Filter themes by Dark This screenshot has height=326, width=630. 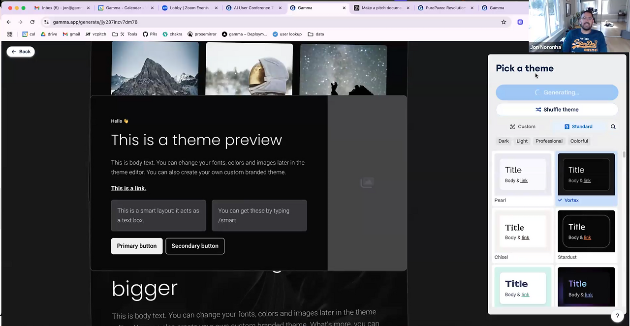[504, 141]
